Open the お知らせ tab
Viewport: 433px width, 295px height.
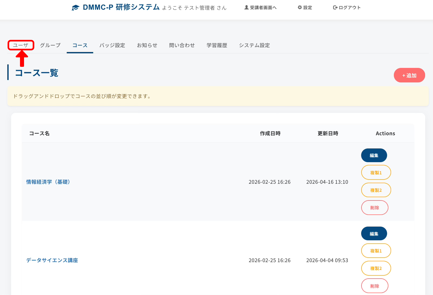pyautogui.click(x=147, y=45)
